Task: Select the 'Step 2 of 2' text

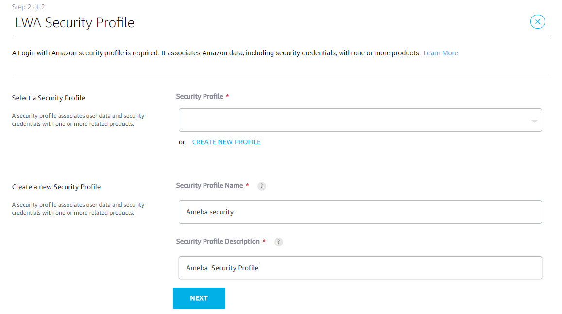Action: click(28, 7)
